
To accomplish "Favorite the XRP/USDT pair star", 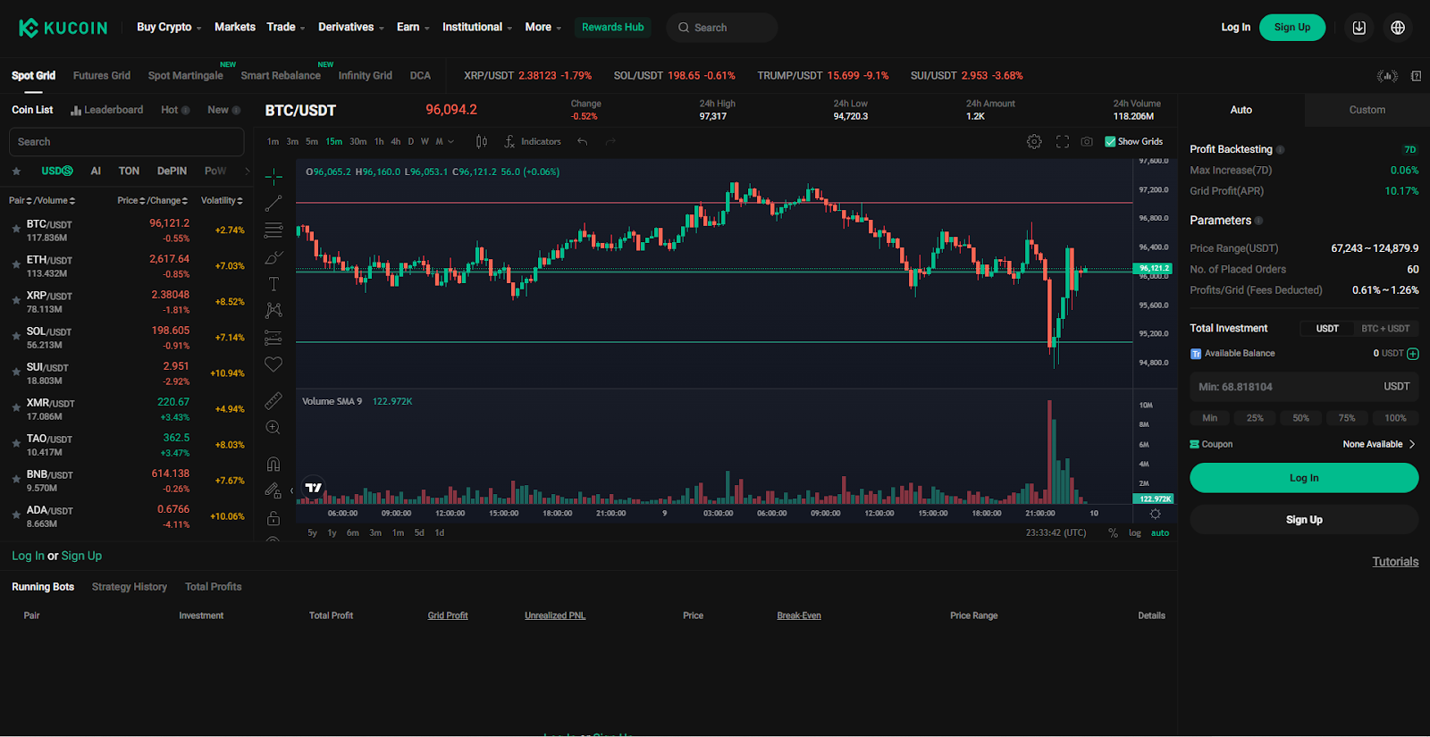I will (16, 301).
